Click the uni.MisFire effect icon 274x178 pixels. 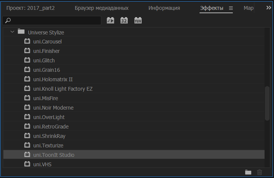coord(27,98)
